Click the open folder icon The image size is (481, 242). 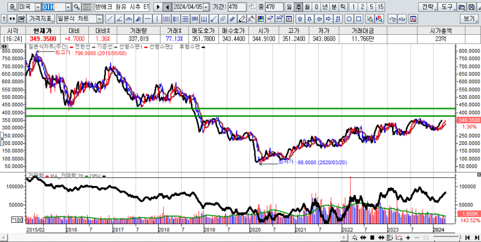[x=461, y=7]
